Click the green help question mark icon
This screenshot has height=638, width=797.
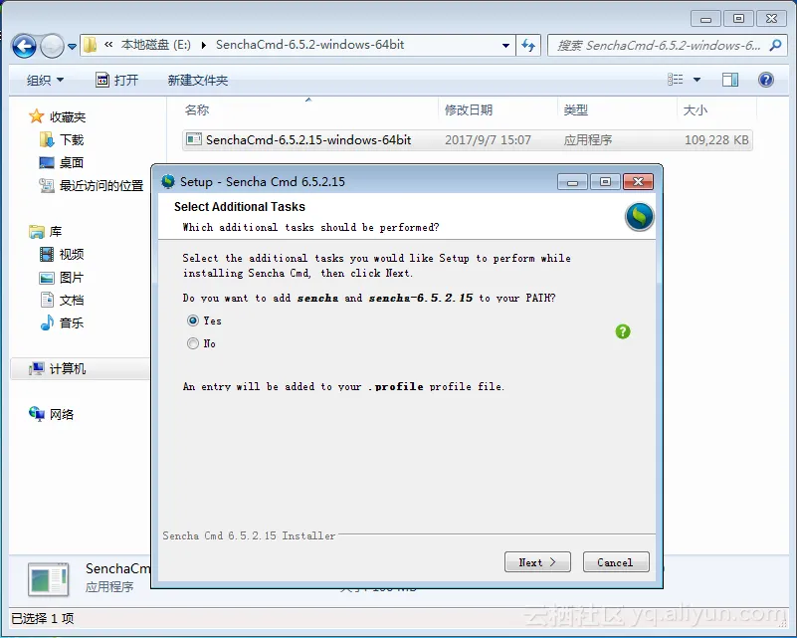[623, 332]
